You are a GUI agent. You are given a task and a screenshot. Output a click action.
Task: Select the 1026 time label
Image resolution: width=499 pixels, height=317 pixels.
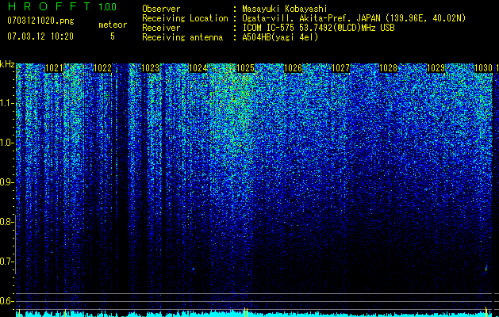click(293, 68)
